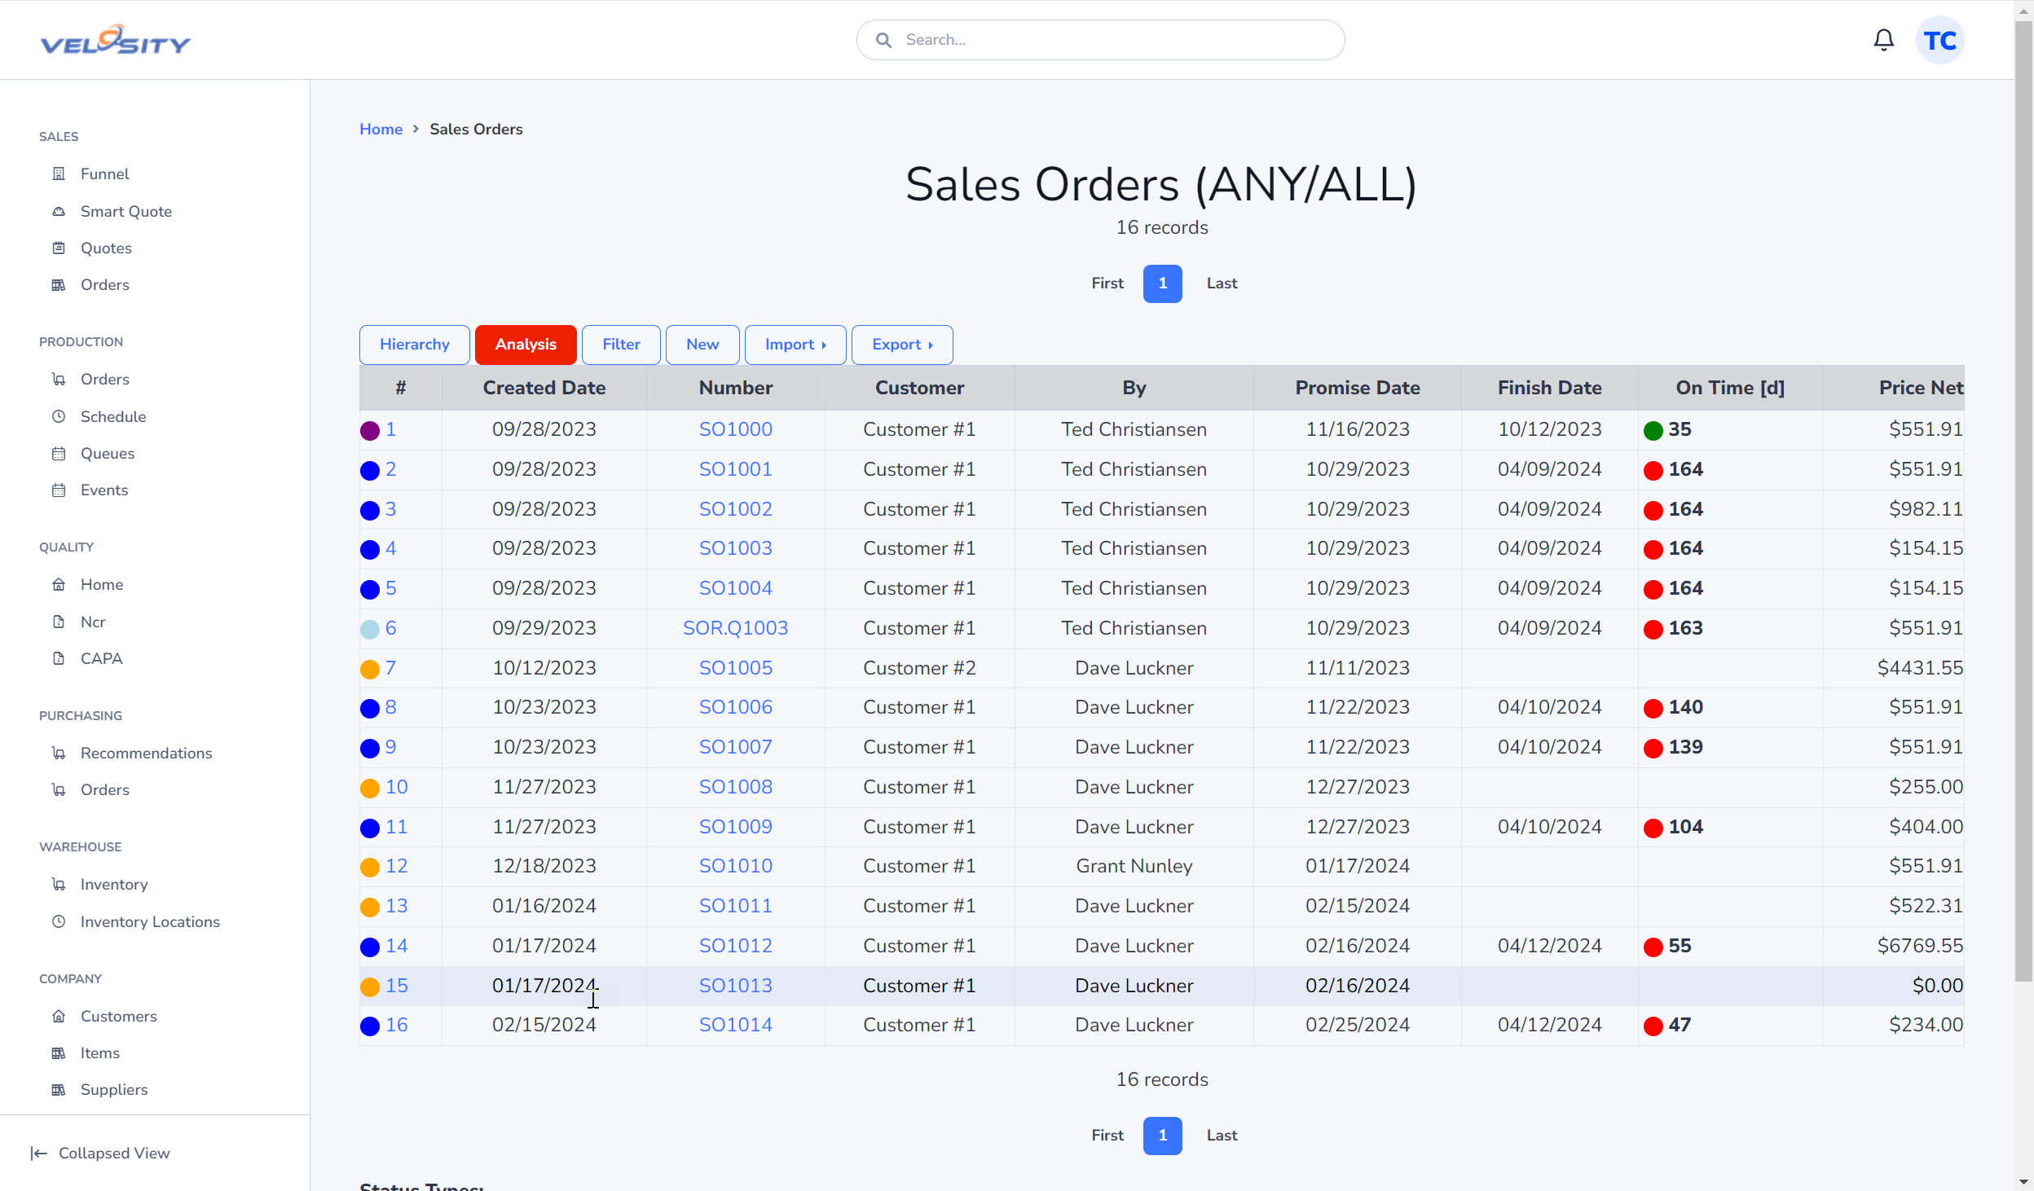Click the Smart Quote sidebar icon
Viewport: 2034px width, 1191px height.
pyautogui.click(x=59, y=211)
